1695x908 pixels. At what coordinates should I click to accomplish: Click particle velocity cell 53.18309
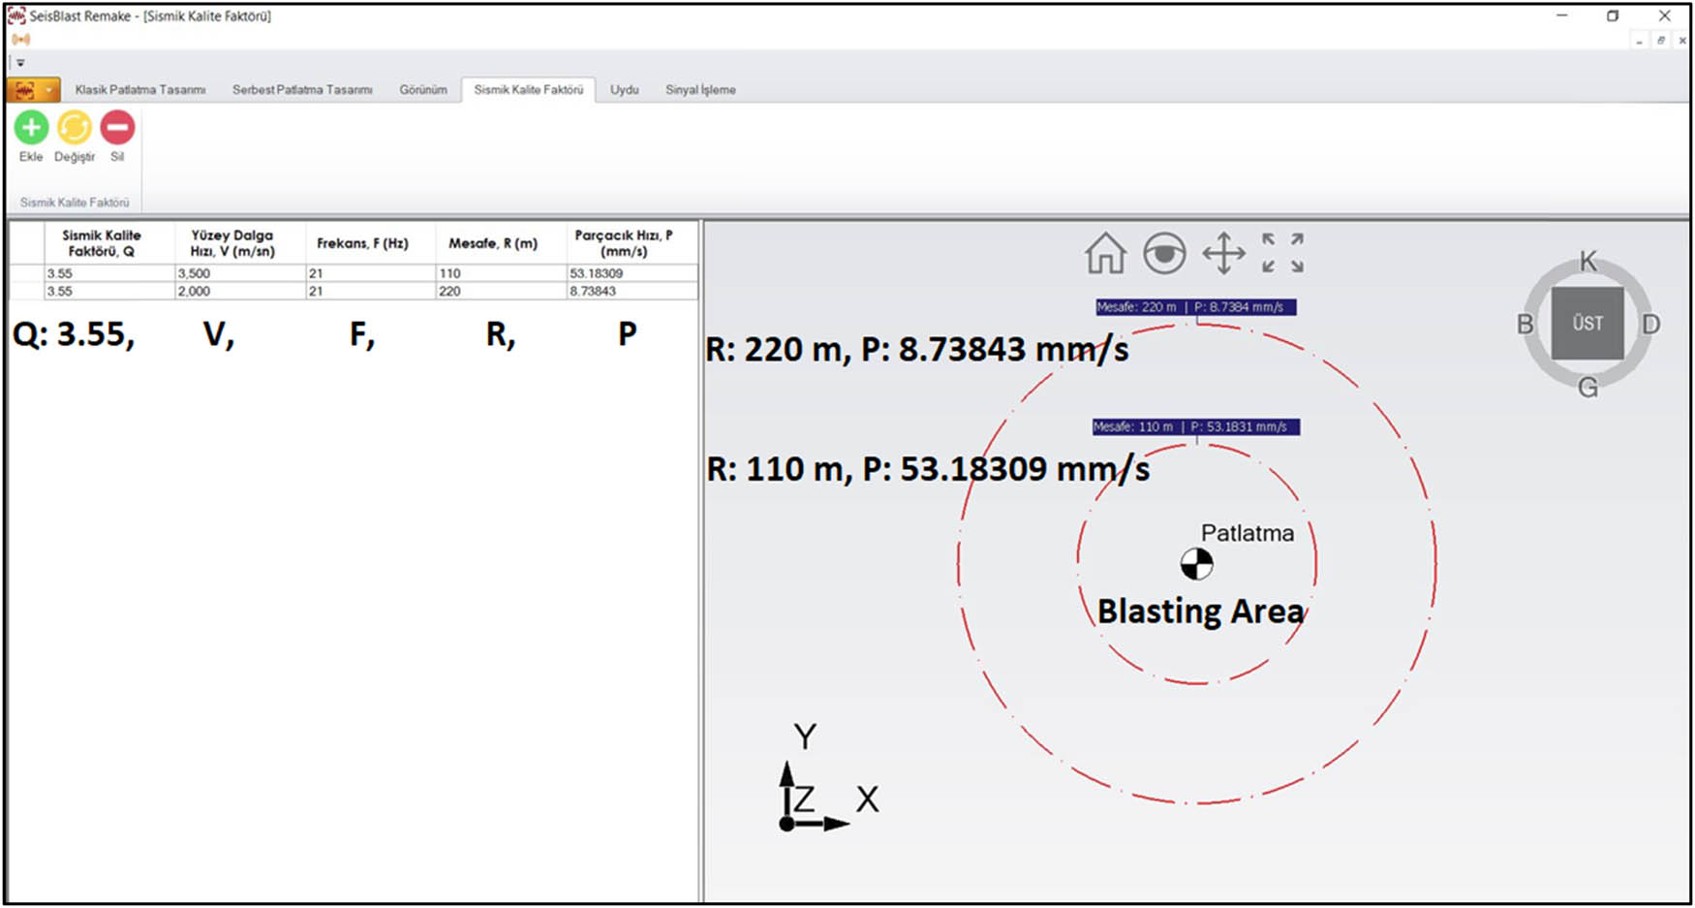[x=632, y=273]
